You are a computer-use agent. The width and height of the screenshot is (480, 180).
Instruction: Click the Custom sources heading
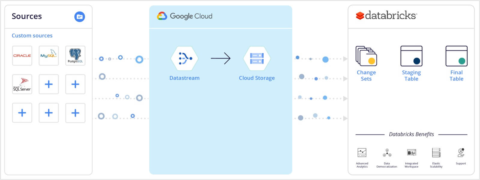pos(32,36)
